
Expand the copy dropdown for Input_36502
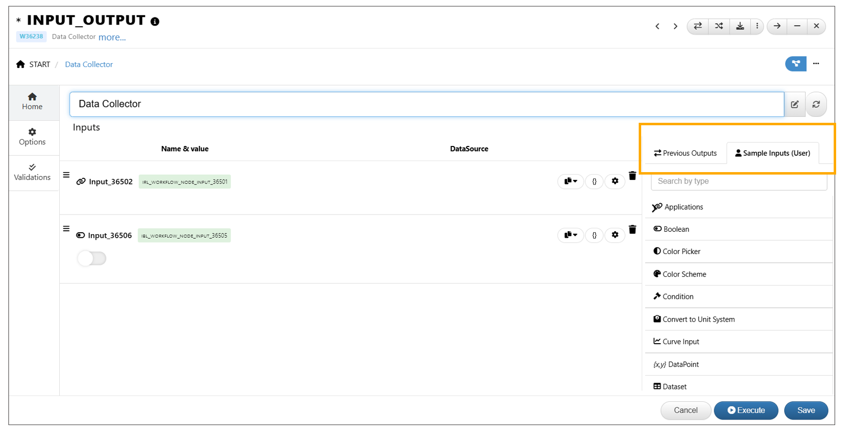[x=571, y=181]
